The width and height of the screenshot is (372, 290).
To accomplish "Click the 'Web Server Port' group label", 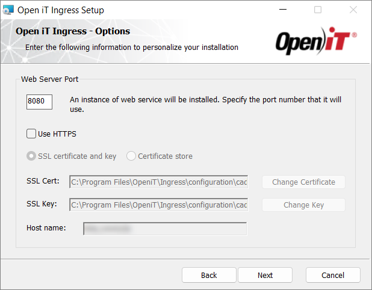I will click(49, 79).
